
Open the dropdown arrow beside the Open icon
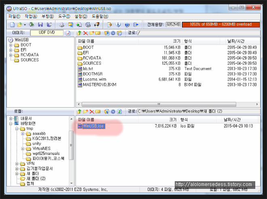coord(25,25)
